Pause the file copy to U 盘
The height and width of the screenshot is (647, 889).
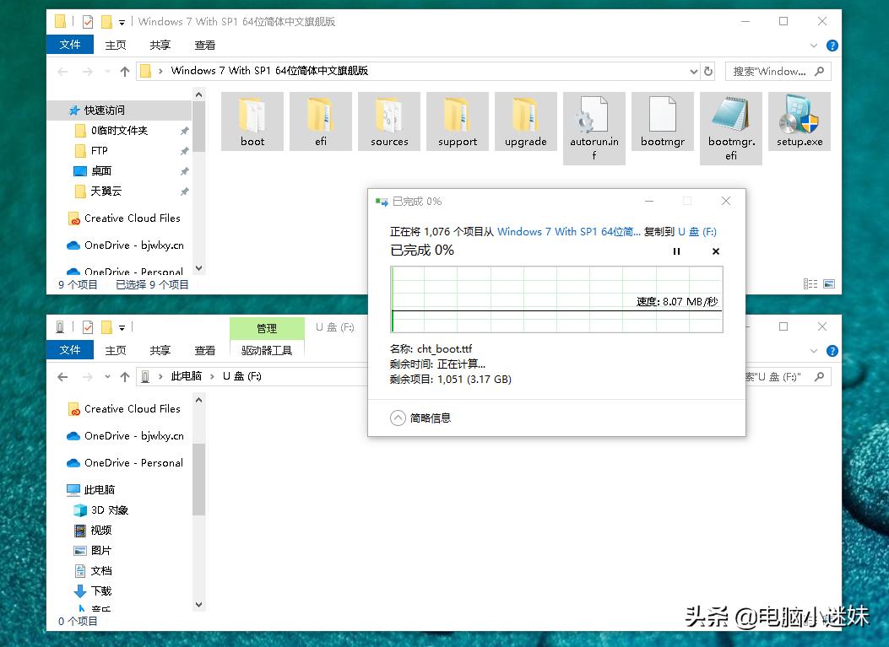675,251
